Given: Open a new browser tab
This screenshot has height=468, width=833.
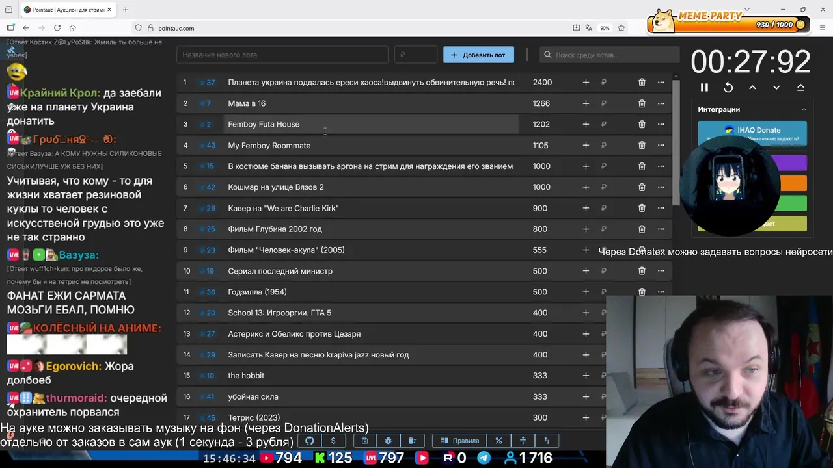Looking at the screenshot, I should (x=126, y=10).
